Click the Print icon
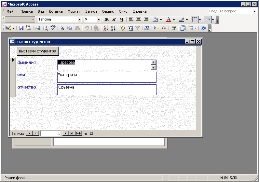This screenshot has width=259, height=182. 38,28
